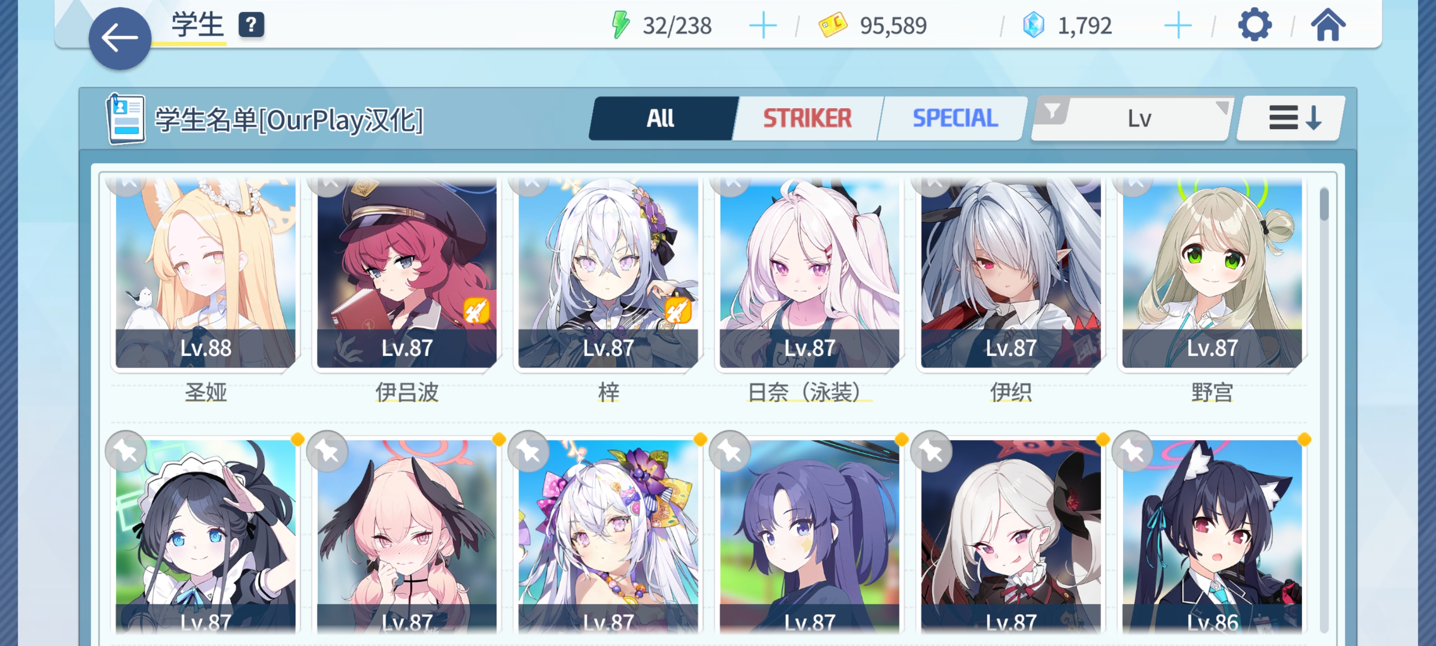This screenshot has height=646, width=1436.
Task: Open the filter funnel icon
Action: pos(1052,111)
